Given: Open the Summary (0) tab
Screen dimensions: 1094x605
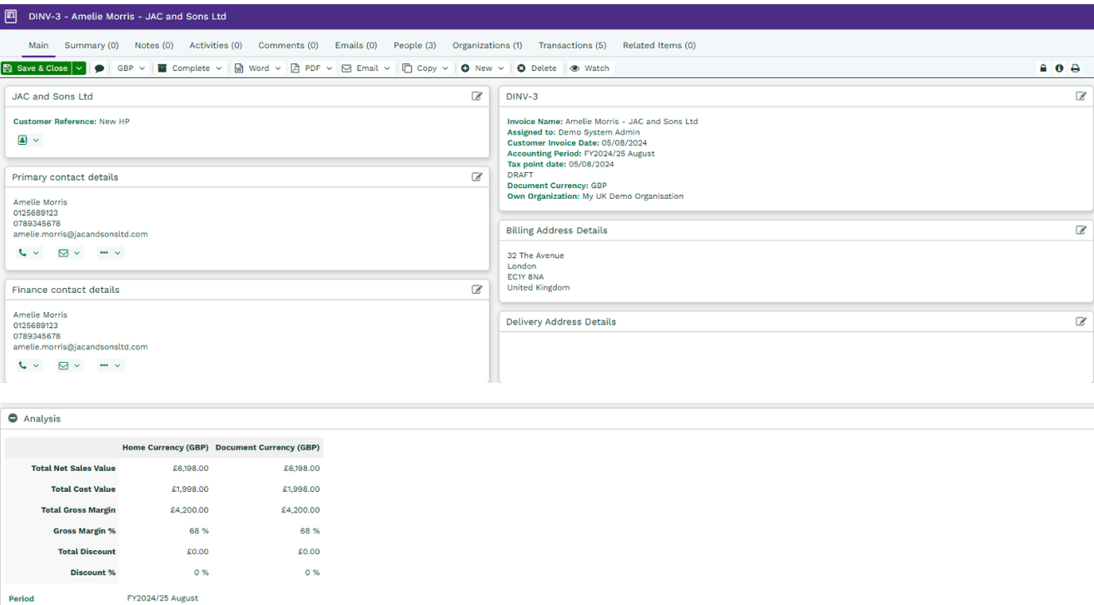Looking at the screenshot, I should [92, 46].
